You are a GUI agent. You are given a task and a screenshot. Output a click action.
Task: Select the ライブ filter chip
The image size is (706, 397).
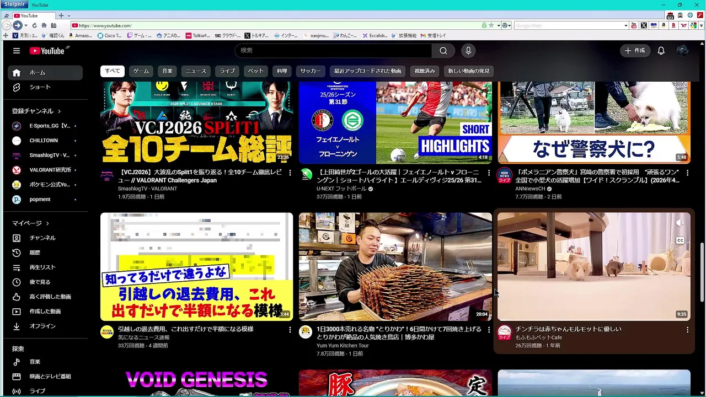click(227, 71)
